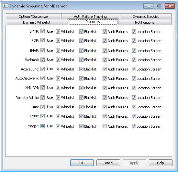Viewport: 178px width, 172px height.
Task: Disable XML API Location Screen
Action: point(134,88)
